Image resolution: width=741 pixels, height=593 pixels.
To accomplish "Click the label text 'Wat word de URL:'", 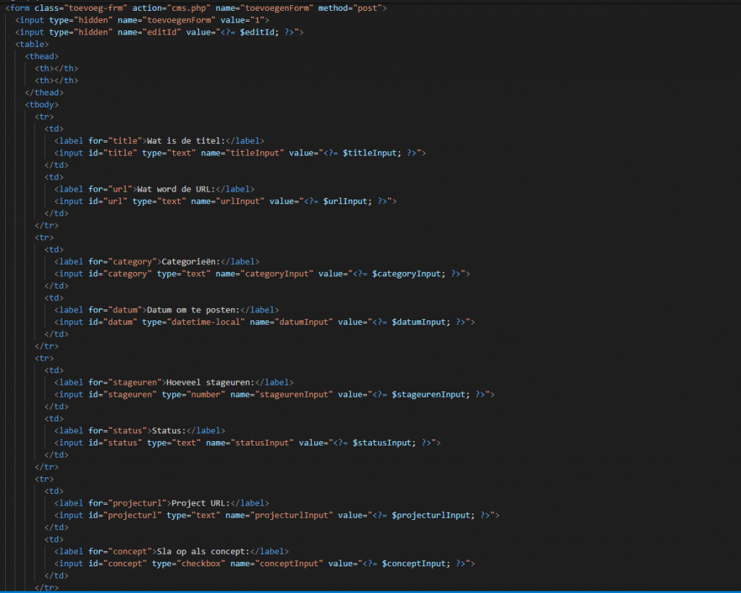I will [x=182, y=189].
